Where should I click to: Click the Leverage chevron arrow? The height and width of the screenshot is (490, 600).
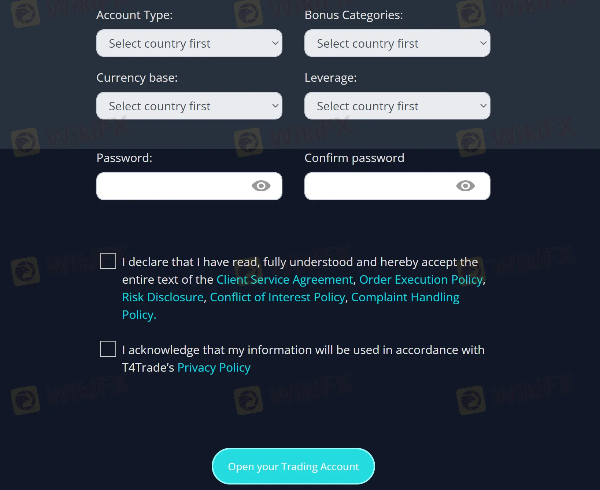coord(483,106)
